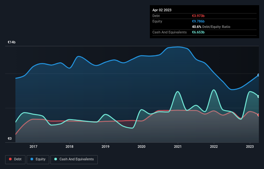Click the Cash endpoint marker on chart
The width and height of the screenshot is (264, 169).
pos(259,96)
